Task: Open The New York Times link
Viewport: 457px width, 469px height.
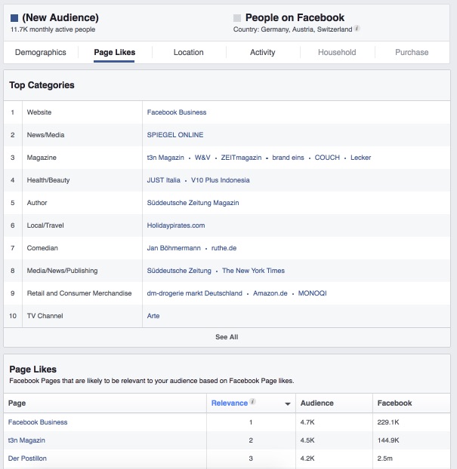Action: (x=253, y=271)
